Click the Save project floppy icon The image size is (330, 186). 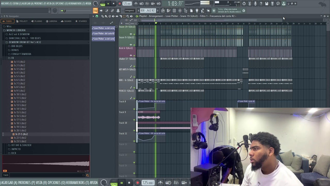(267, 4)
